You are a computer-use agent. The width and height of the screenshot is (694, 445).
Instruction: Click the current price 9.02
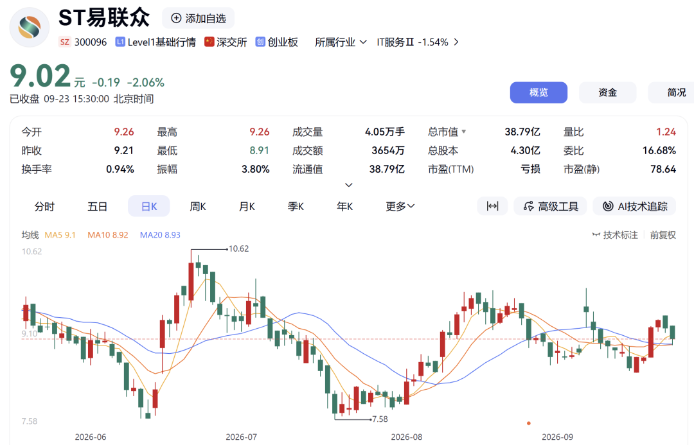click(40, 76)
